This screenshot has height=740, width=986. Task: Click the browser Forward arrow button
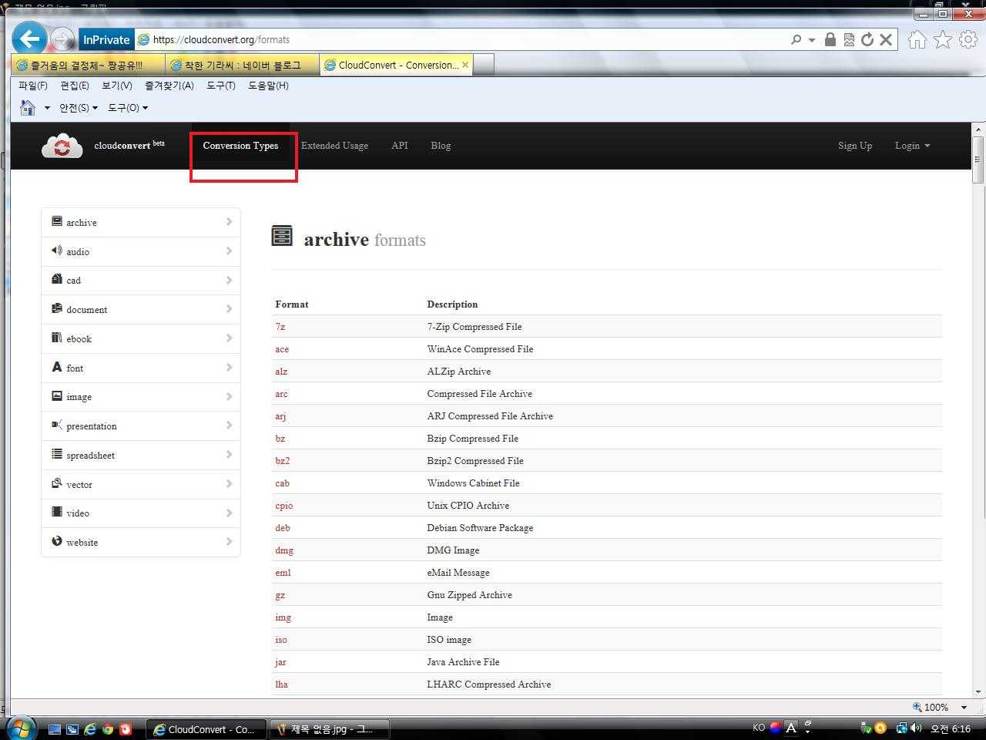tap(62, 39)
